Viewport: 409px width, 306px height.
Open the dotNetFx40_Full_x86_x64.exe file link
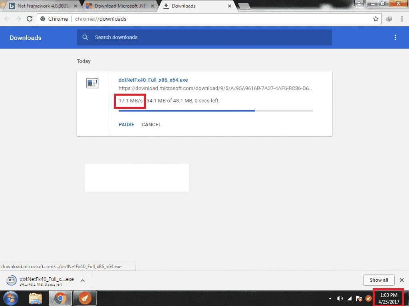coord(153,80)
